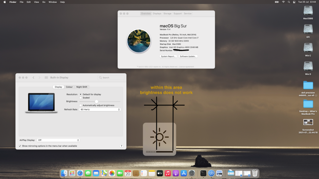Screen dimensions: 319x179
Task: Enable Automatically adjust brightness
Action: (81, 105)
